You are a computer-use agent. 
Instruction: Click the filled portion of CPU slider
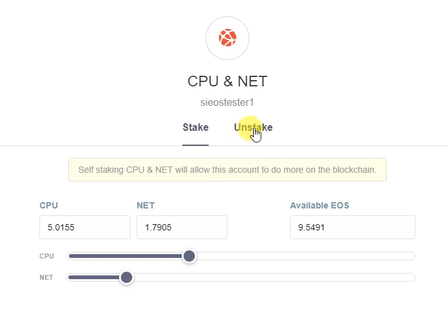click(125, 256)
